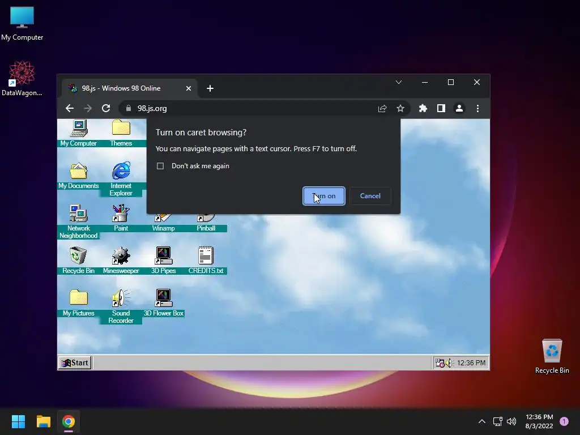Open the Chrome profile avatar
The height and width of the screenshot is (435, 580).
pos(459,108)
